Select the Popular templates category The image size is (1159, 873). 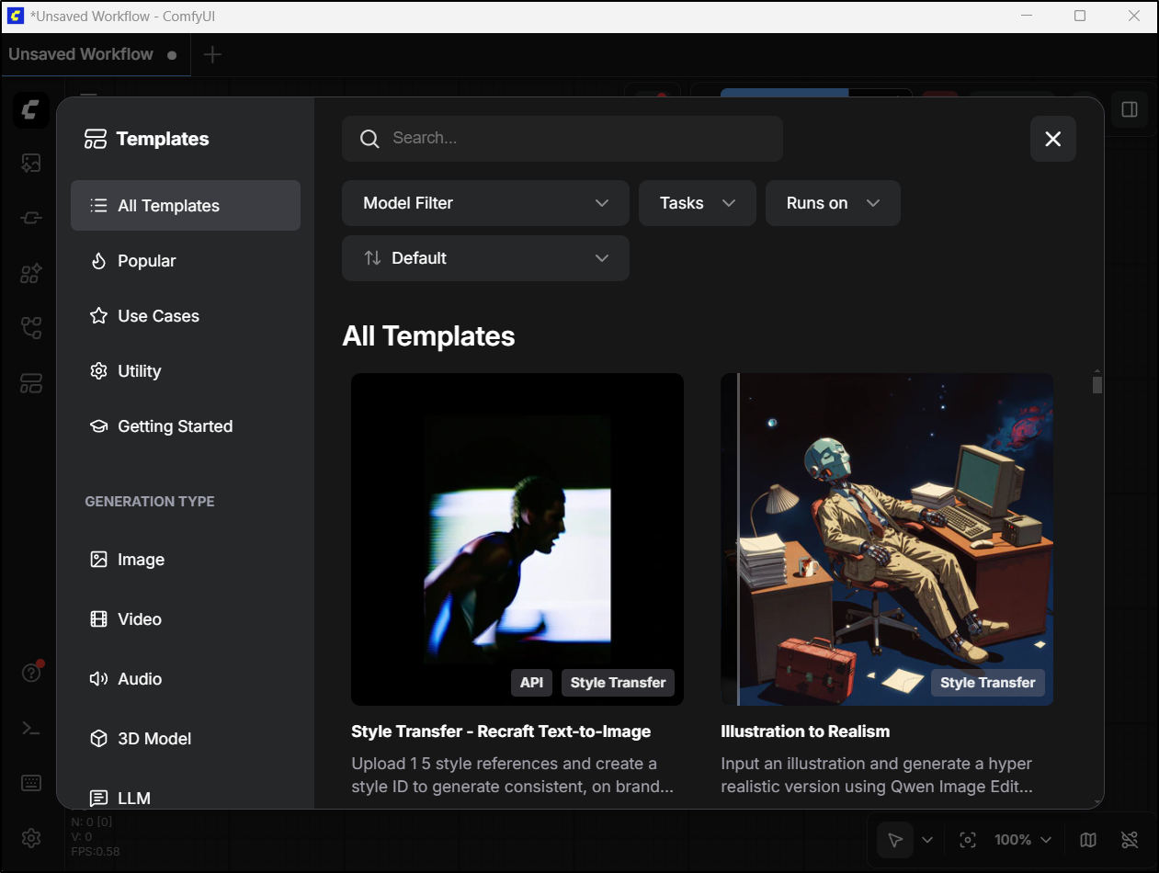147,261
